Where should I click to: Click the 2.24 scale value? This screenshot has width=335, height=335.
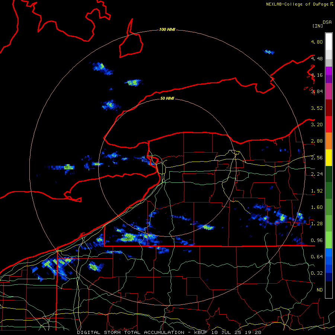(317, 174)
